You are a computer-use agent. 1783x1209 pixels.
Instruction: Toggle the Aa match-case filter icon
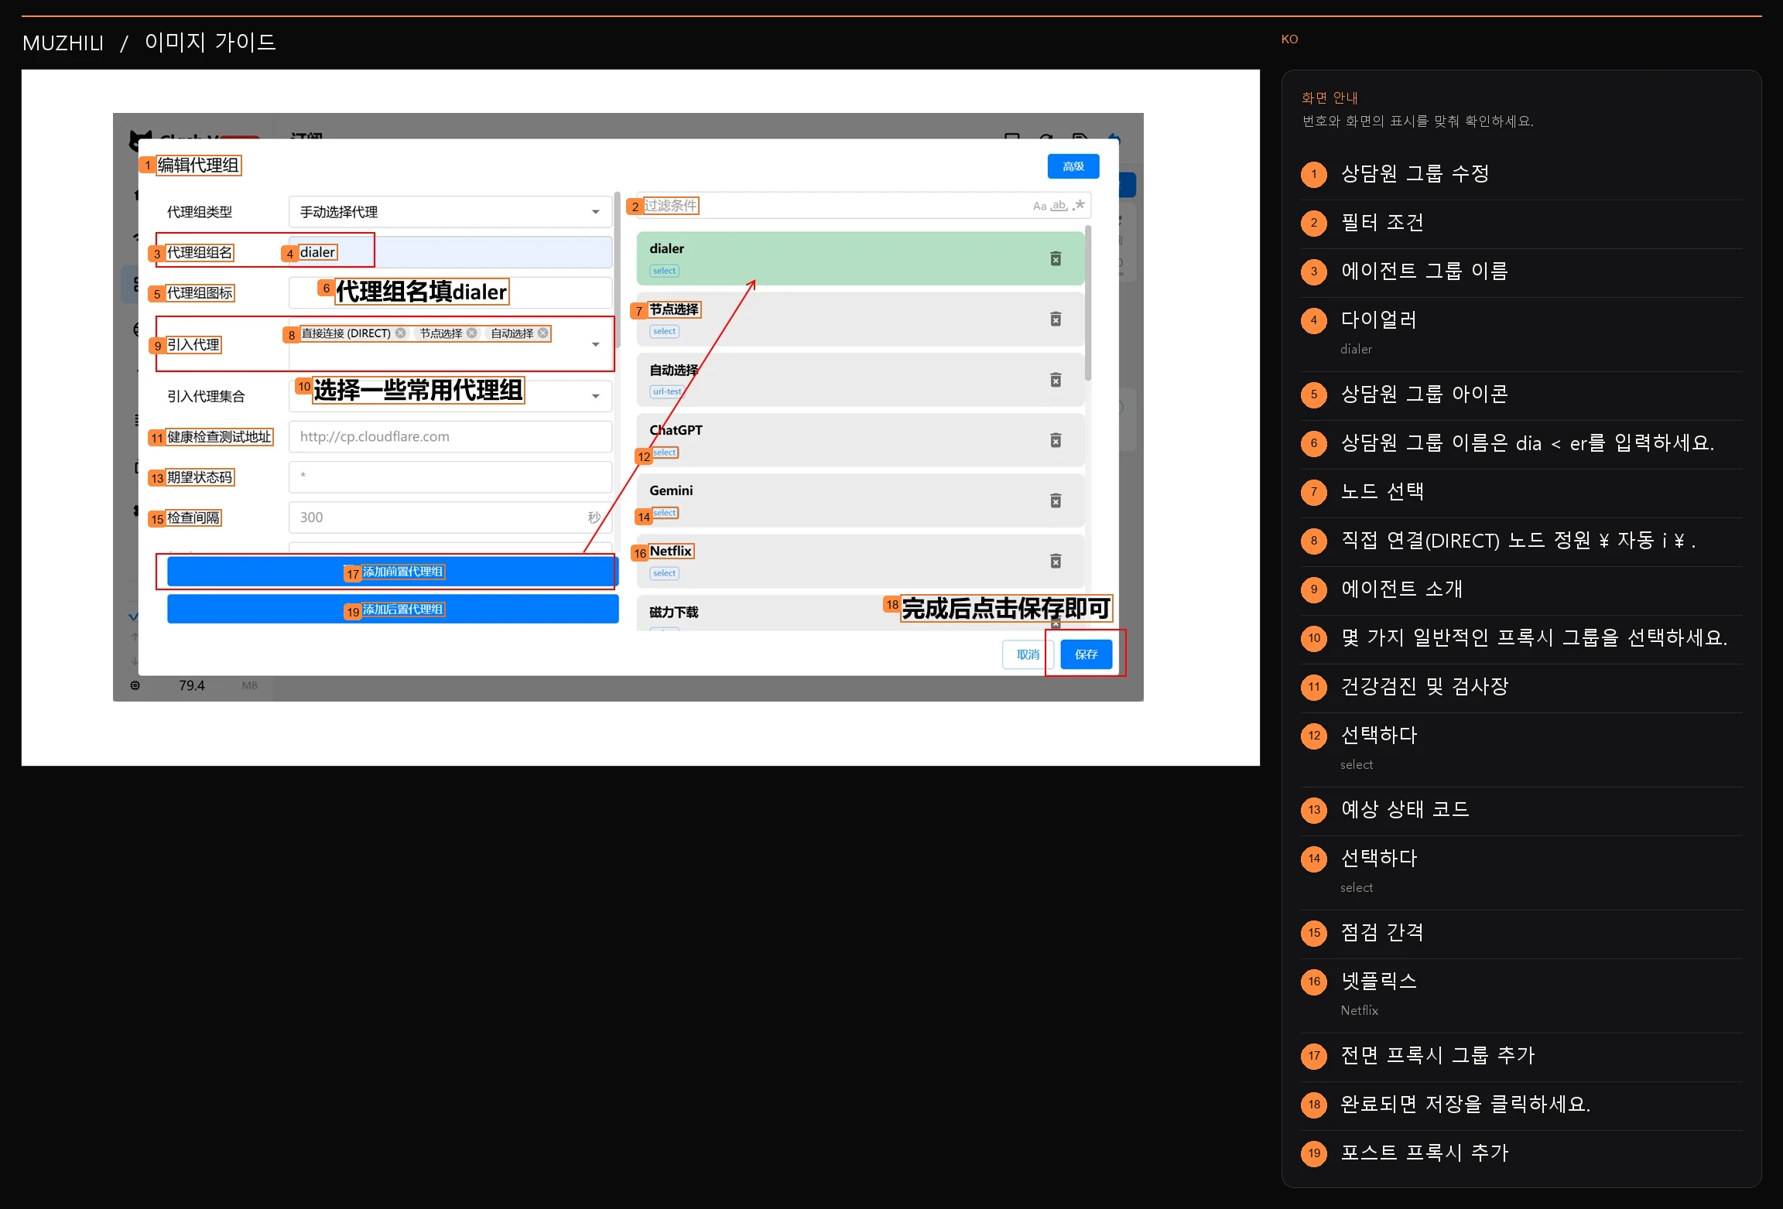point(1039,206)
